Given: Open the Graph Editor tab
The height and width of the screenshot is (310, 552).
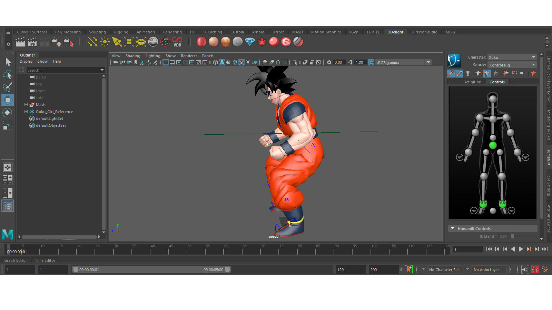Looking at the screenshot, I should [16, 260].
